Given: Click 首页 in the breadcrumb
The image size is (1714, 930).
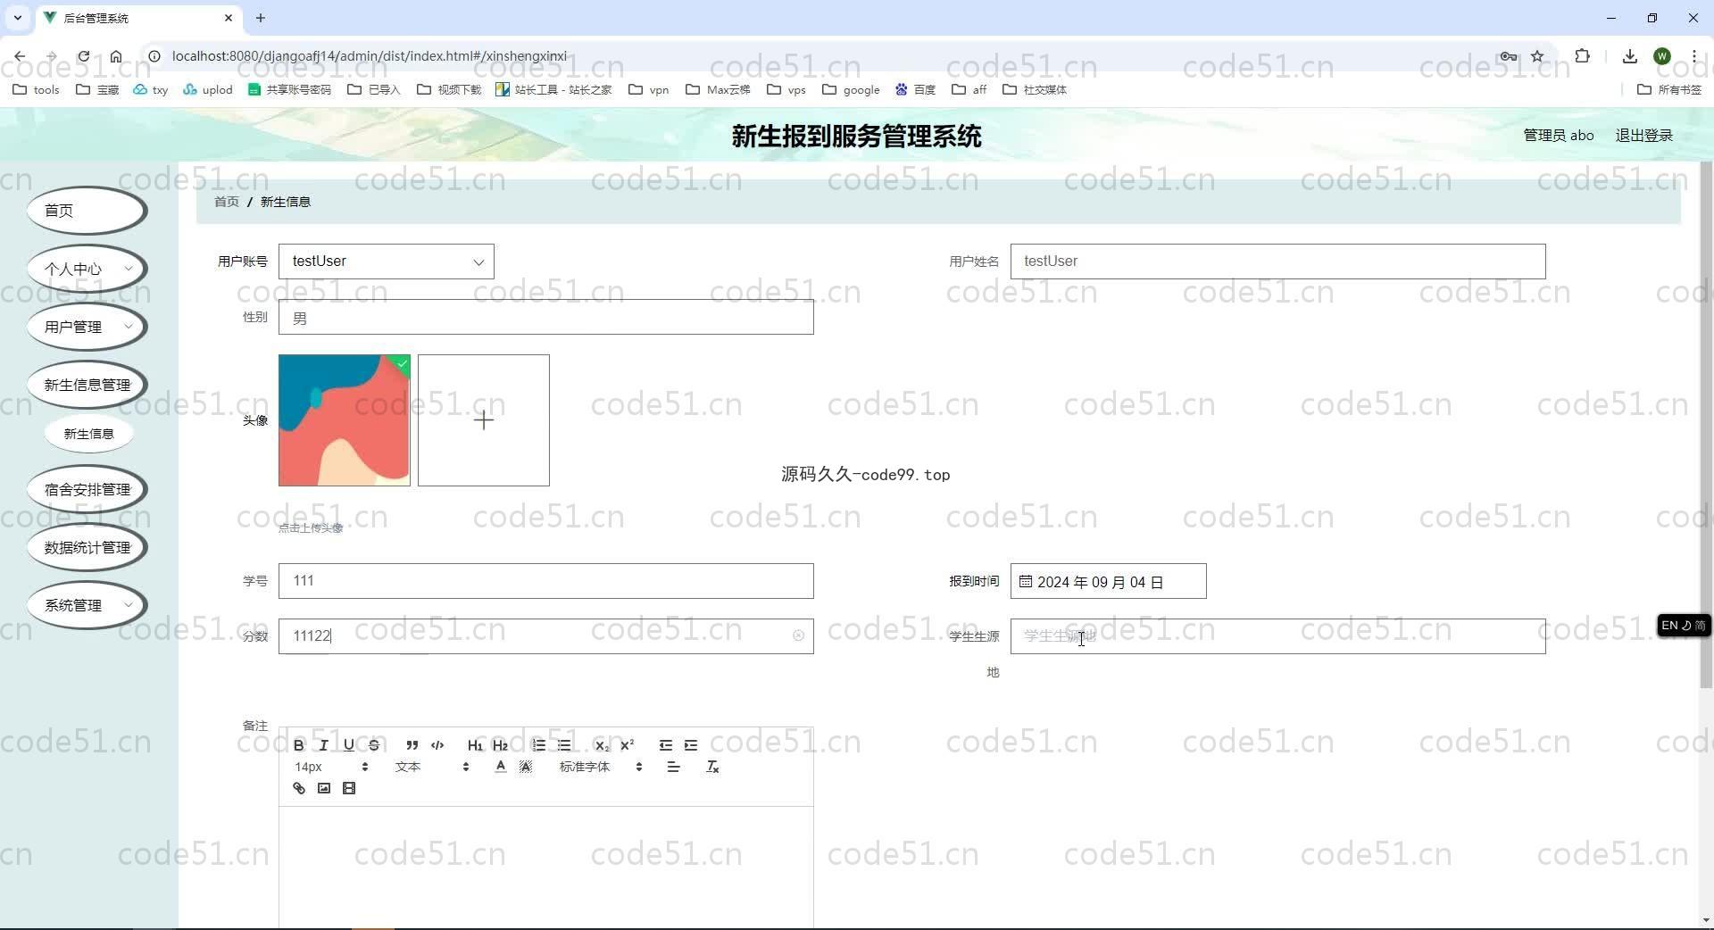Looking at the screenshot, I should pos(226,202).
